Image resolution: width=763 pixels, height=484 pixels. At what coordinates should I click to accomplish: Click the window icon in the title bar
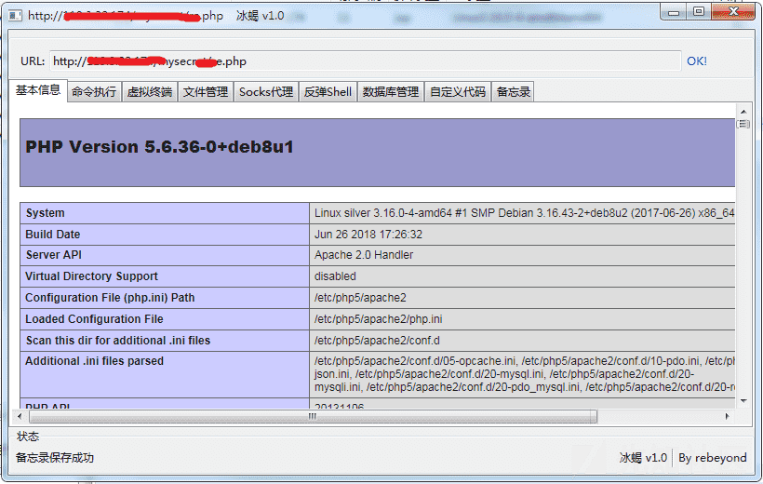click(x=15, y=16)
